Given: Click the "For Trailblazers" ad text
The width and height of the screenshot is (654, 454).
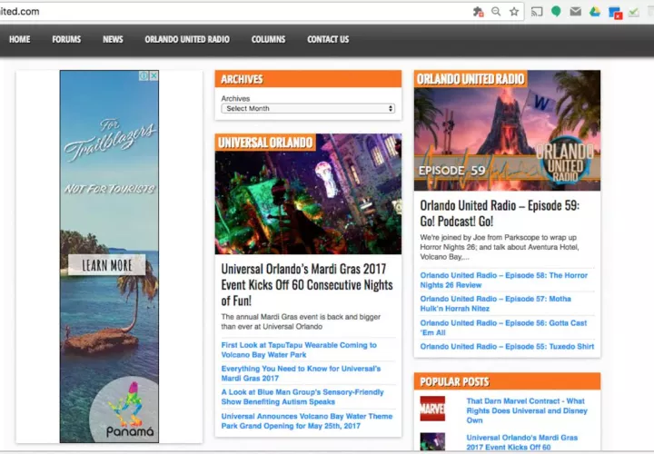Looking at the screenshot, I should [x=110, y=139].
